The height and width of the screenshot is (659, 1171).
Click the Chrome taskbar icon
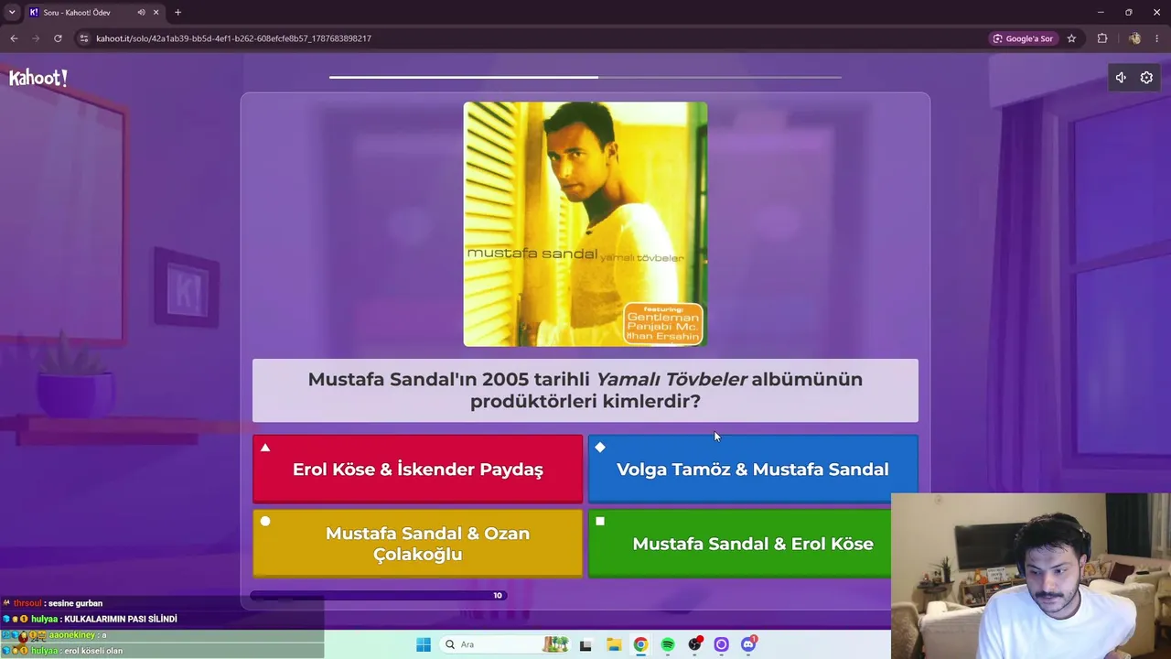(x=640, y=644)
